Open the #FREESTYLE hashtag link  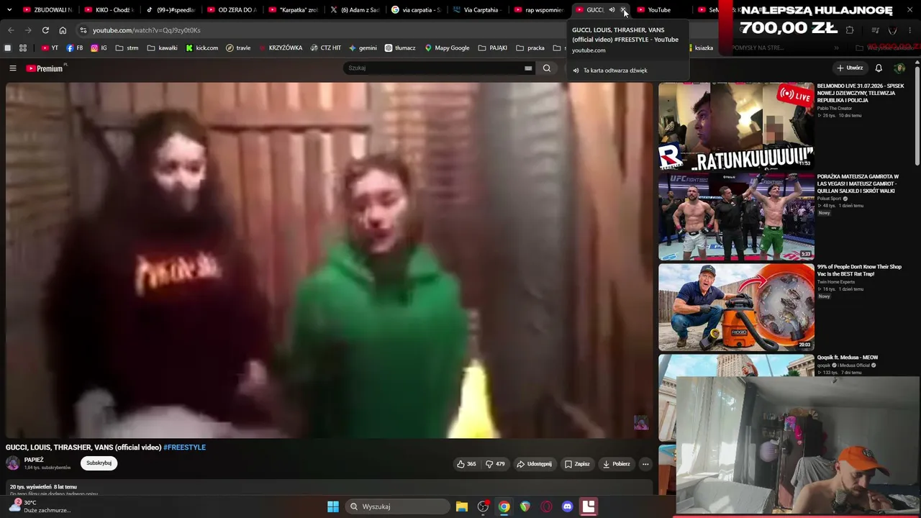[184, 447]
